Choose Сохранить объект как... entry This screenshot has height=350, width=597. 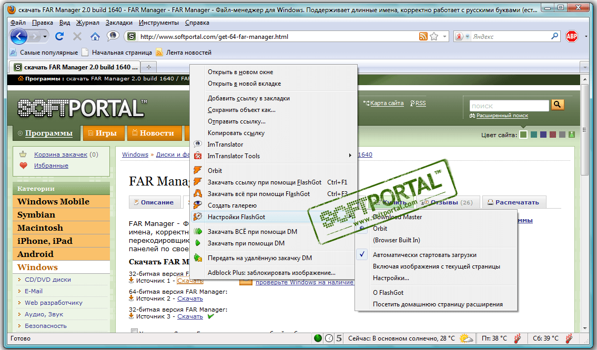pyautogui.click(x=273, y=110)
